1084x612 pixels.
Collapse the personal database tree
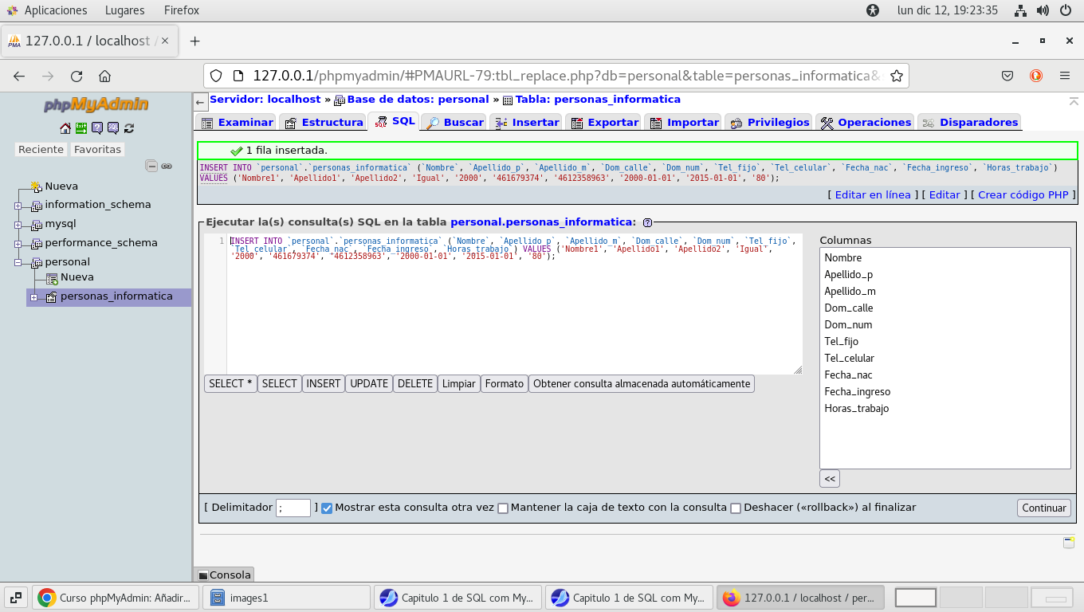(x=18, y=263)
